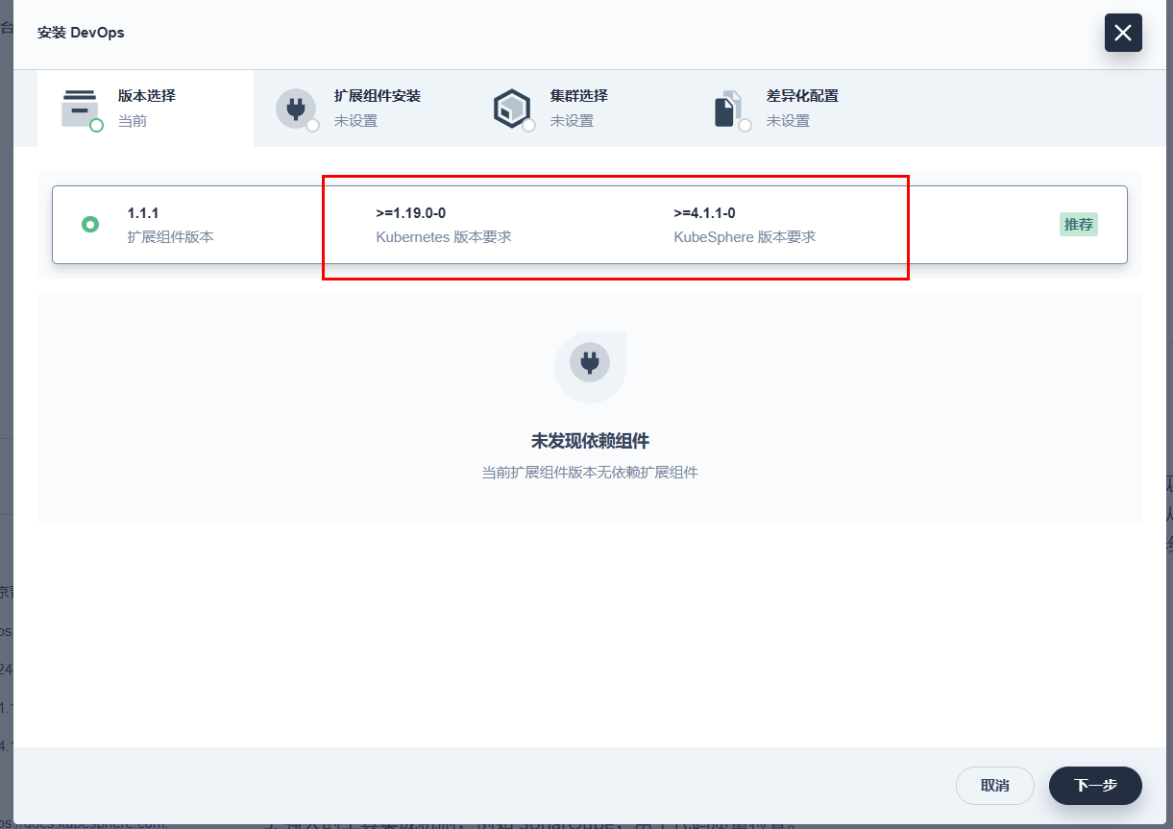Viewport: 1173px width, 829px height.
Task: Click the 版本选择 step icon
Action: point(81,109)
